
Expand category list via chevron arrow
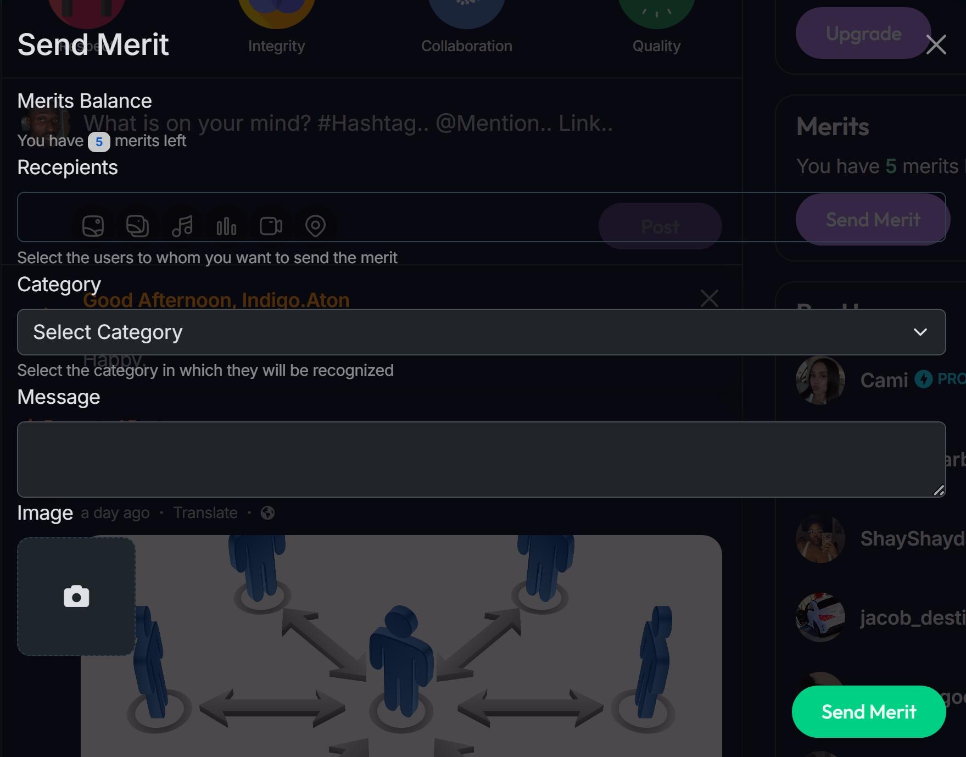coord(920,332)
